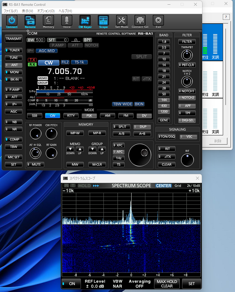This screenshot has width=235, height=292.
Task: Enable the NB noise blanker
Action: pyautogui.click(x=14, y=122)
